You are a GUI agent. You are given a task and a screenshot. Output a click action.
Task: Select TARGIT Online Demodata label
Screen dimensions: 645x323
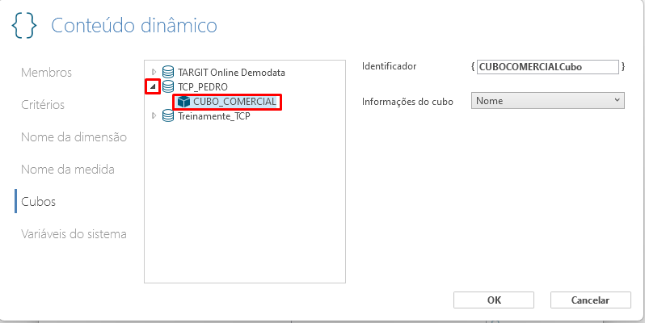click(x=232, y=73)
